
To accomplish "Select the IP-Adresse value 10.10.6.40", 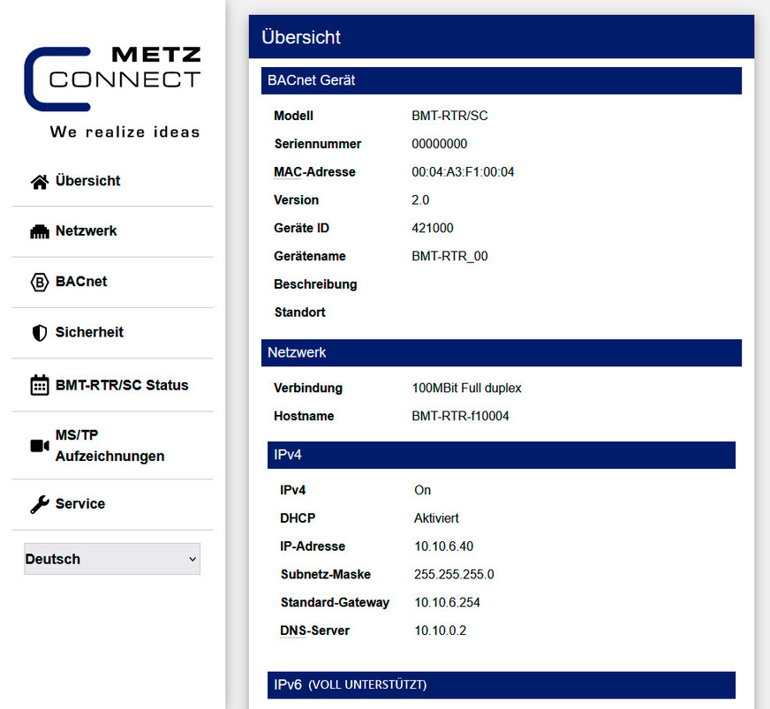I will pos(445,547).
